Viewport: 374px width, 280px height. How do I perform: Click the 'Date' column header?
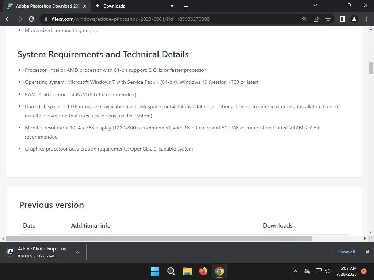click(x=29, y=225)
